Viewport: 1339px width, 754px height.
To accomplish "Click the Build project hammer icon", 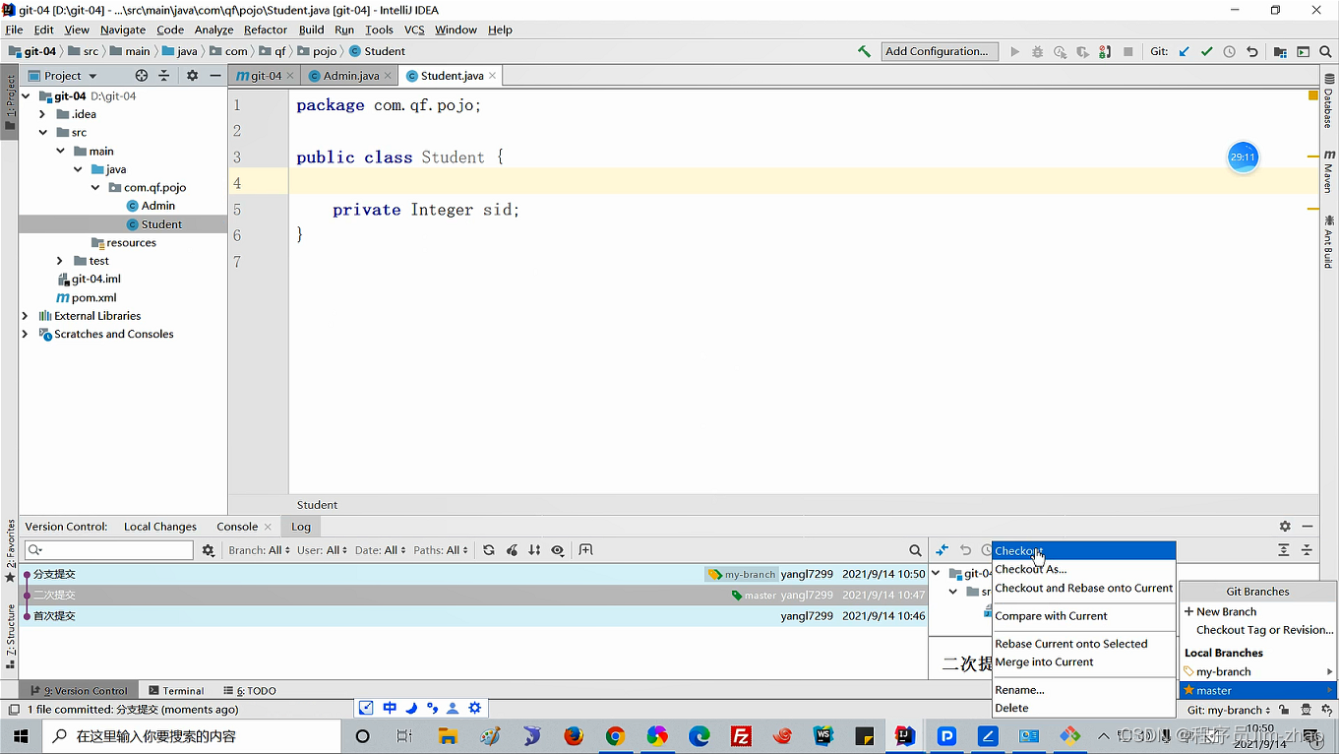I will point(864,51).
